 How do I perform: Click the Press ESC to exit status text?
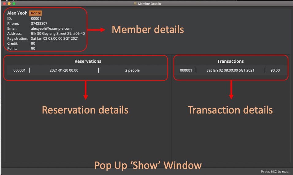point(275,172)
